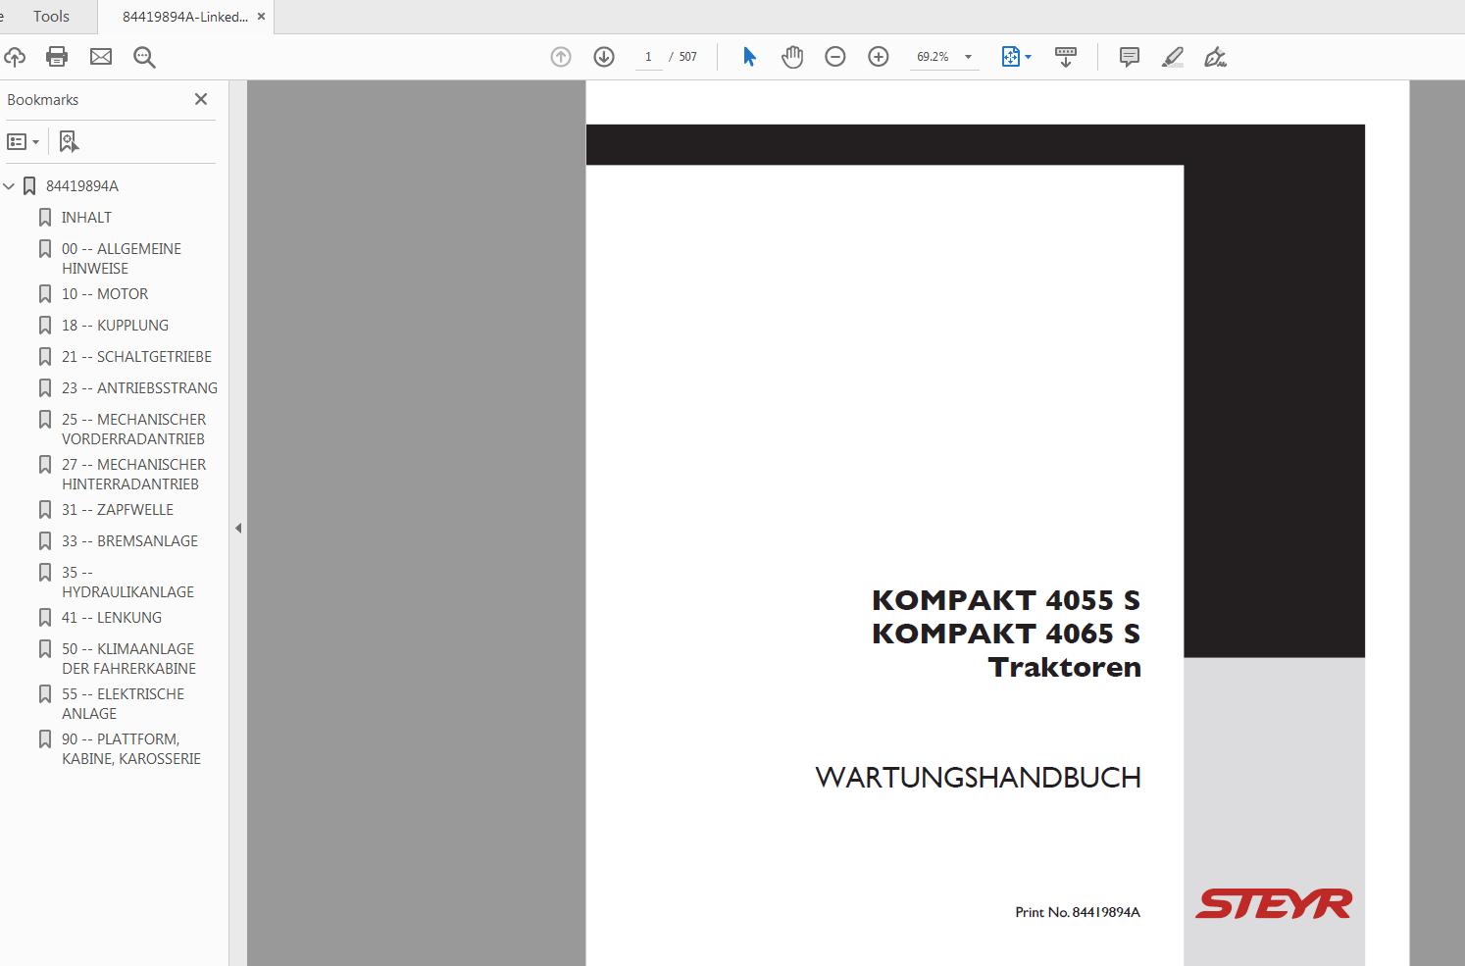Open 33 -- BREMSANLAGE bookmark
This screenshot has height=966, width=1465.
point(129,541)
